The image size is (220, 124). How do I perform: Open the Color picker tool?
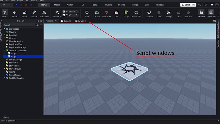pos(159,14)
